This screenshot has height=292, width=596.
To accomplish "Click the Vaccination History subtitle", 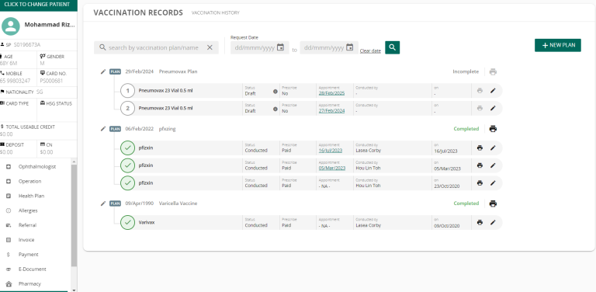I will point(216,13).
